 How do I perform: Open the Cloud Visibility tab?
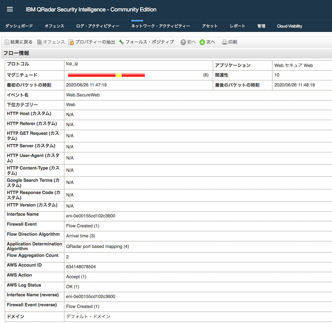click(289, 26)
